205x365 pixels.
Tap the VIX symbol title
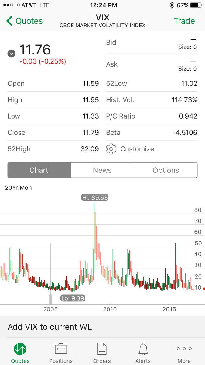tap(102, 18)
